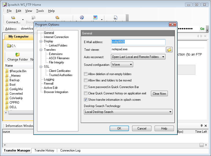Click the CoWeekly folder icon
Viewport: 211px width, 156px height.
point(7,98)
